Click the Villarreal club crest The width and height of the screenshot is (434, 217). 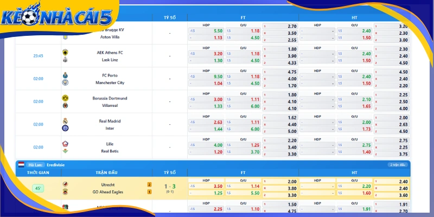[x=65, y=105]
